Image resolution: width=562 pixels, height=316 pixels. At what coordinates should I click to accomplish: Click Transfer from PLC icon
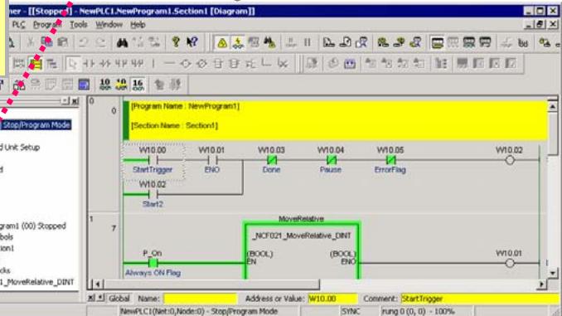(x=345, y=42)
